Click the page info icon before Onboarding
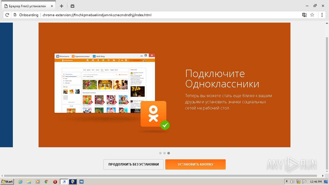This screenshot has width=329, height=185. coord(15,15)
